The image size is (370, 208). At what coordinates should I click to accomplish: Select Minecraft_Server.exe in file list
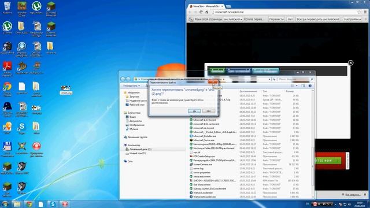(202, 140)
